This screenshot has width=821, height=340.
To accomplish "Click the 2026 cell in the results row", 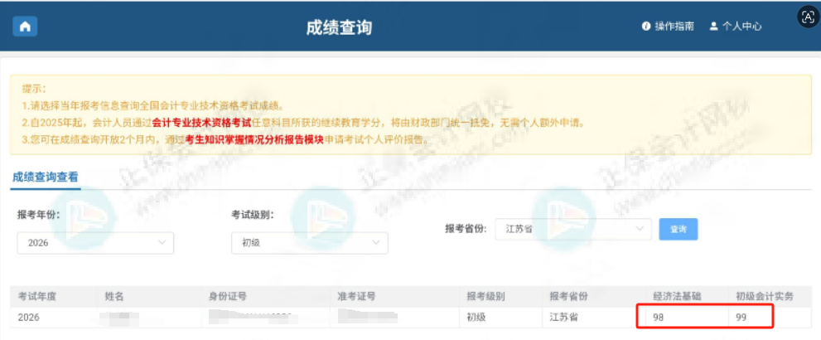I will point(28,318).
